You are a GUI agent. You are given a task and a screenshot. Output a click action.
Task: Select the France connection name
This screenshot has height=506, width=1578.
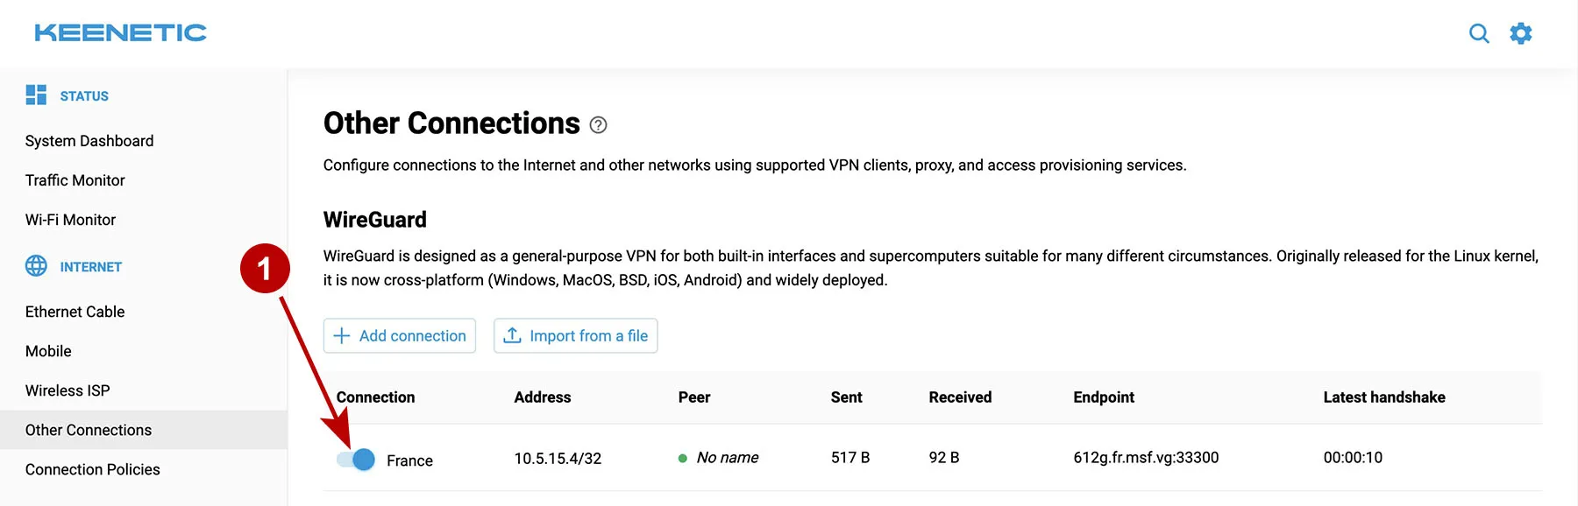coord(410,460)
